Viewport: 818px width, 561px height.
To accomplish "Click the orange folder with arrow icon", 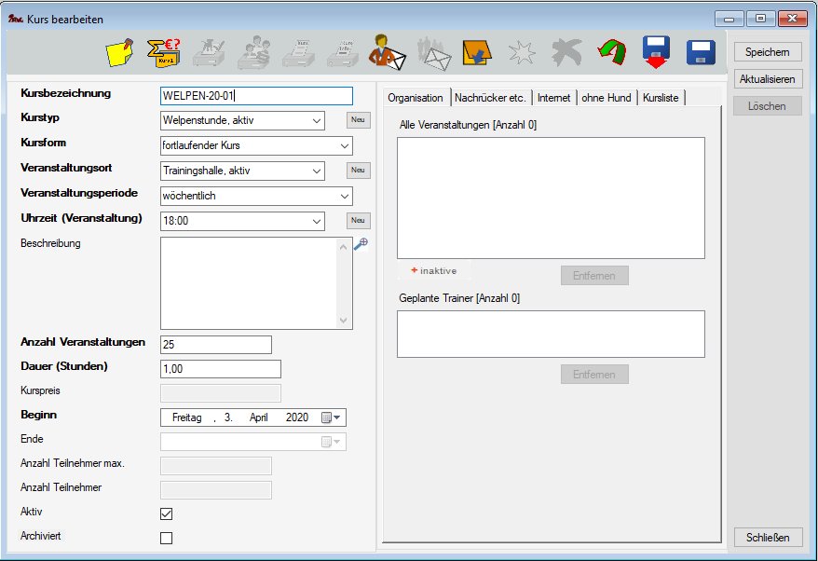I will tap(477, 53).
